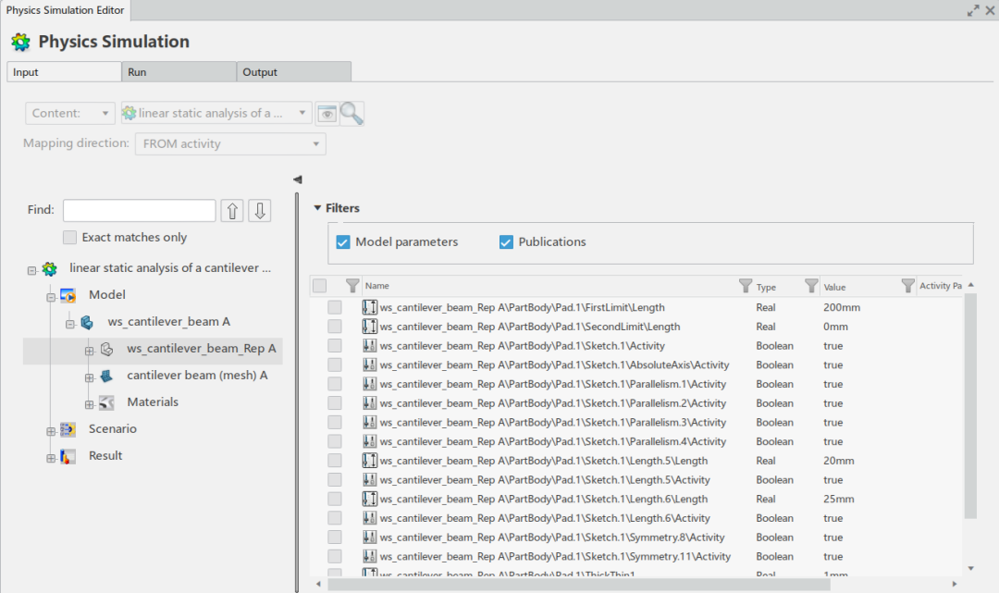999x593 pixels.
Task: Click the magnifier search icon beside content dropdown
Action: tap(352, 113)
